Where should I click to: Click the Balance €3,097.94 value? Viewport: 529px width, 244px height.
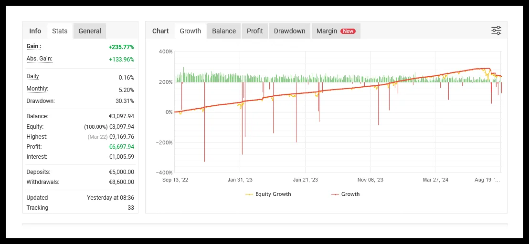coord(121,116)
